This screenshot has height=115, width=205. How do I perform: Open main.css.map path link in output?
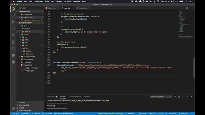point(78,101)
